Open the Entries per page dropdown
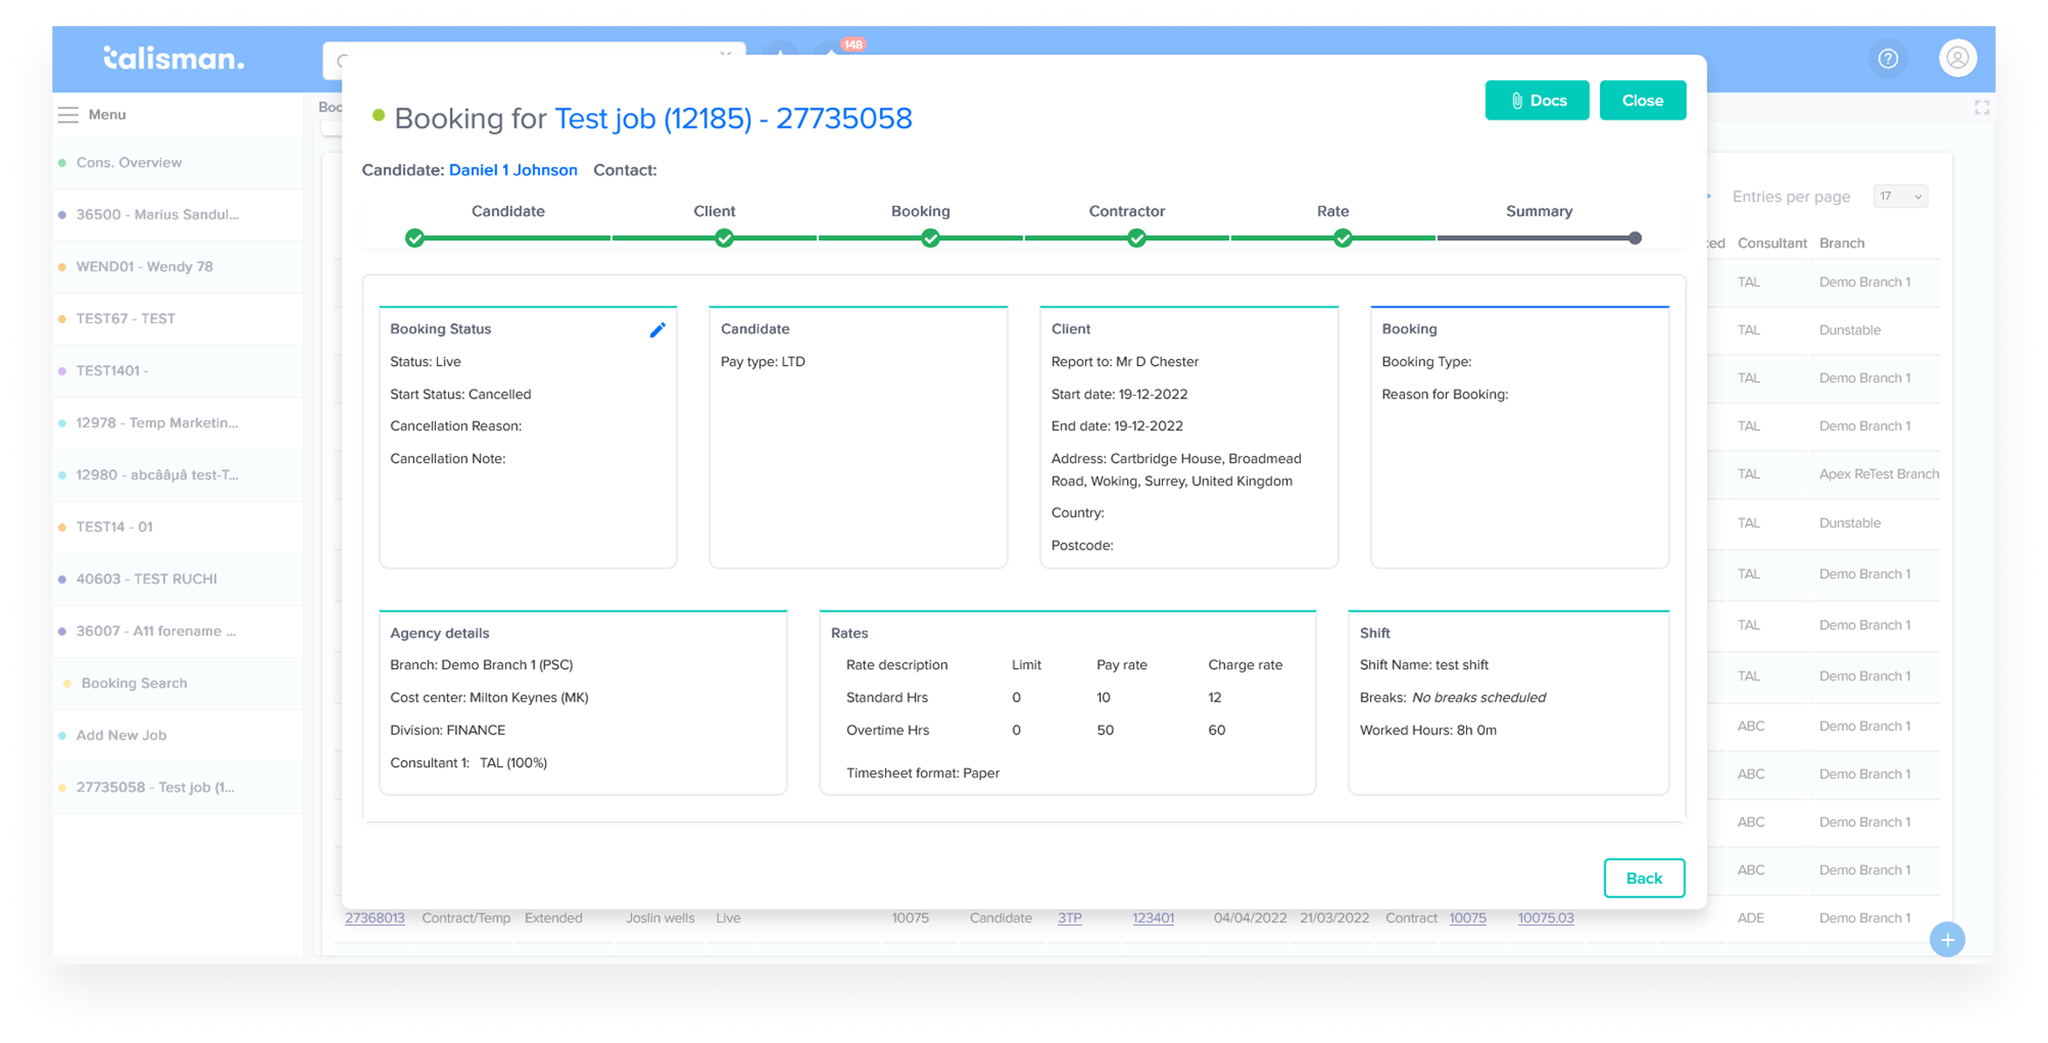The height and width of the screenshot is (1043, 2048). click(x=1899, y=197)
